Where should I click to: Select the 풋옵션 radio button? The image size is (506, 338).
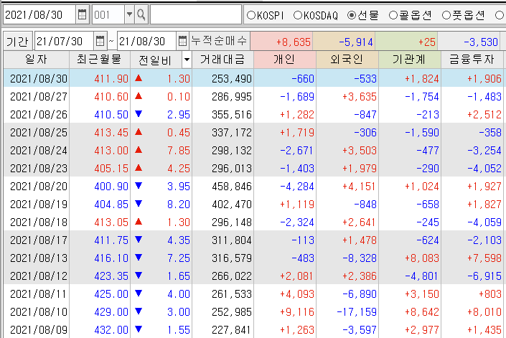pos(446,15)
